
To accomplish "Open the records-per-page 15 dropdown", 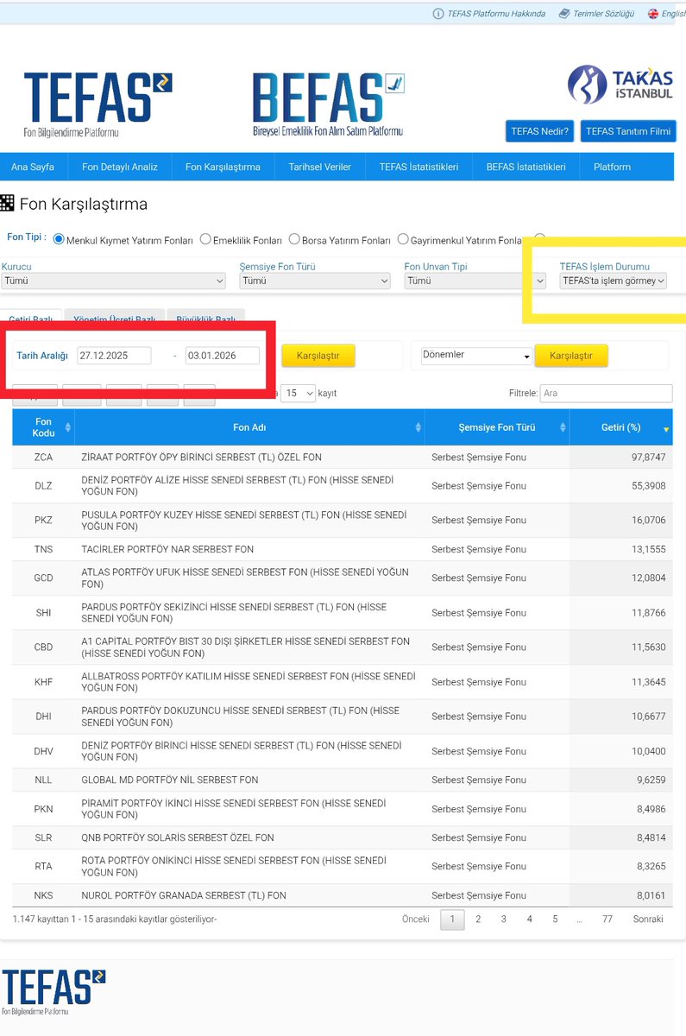I will tap(299, 393).
